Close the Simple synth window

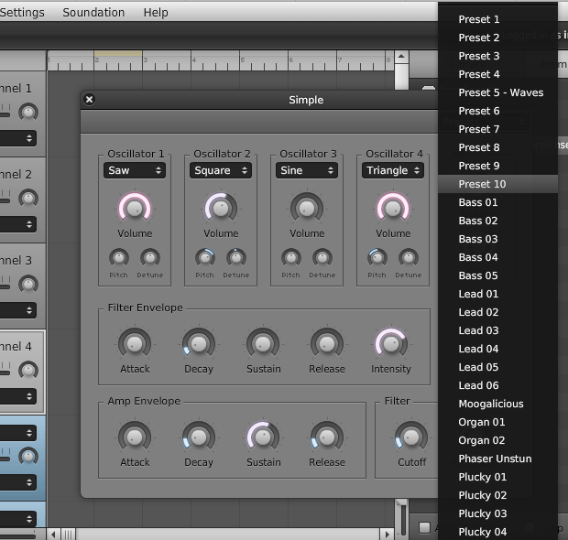point(89,99)
